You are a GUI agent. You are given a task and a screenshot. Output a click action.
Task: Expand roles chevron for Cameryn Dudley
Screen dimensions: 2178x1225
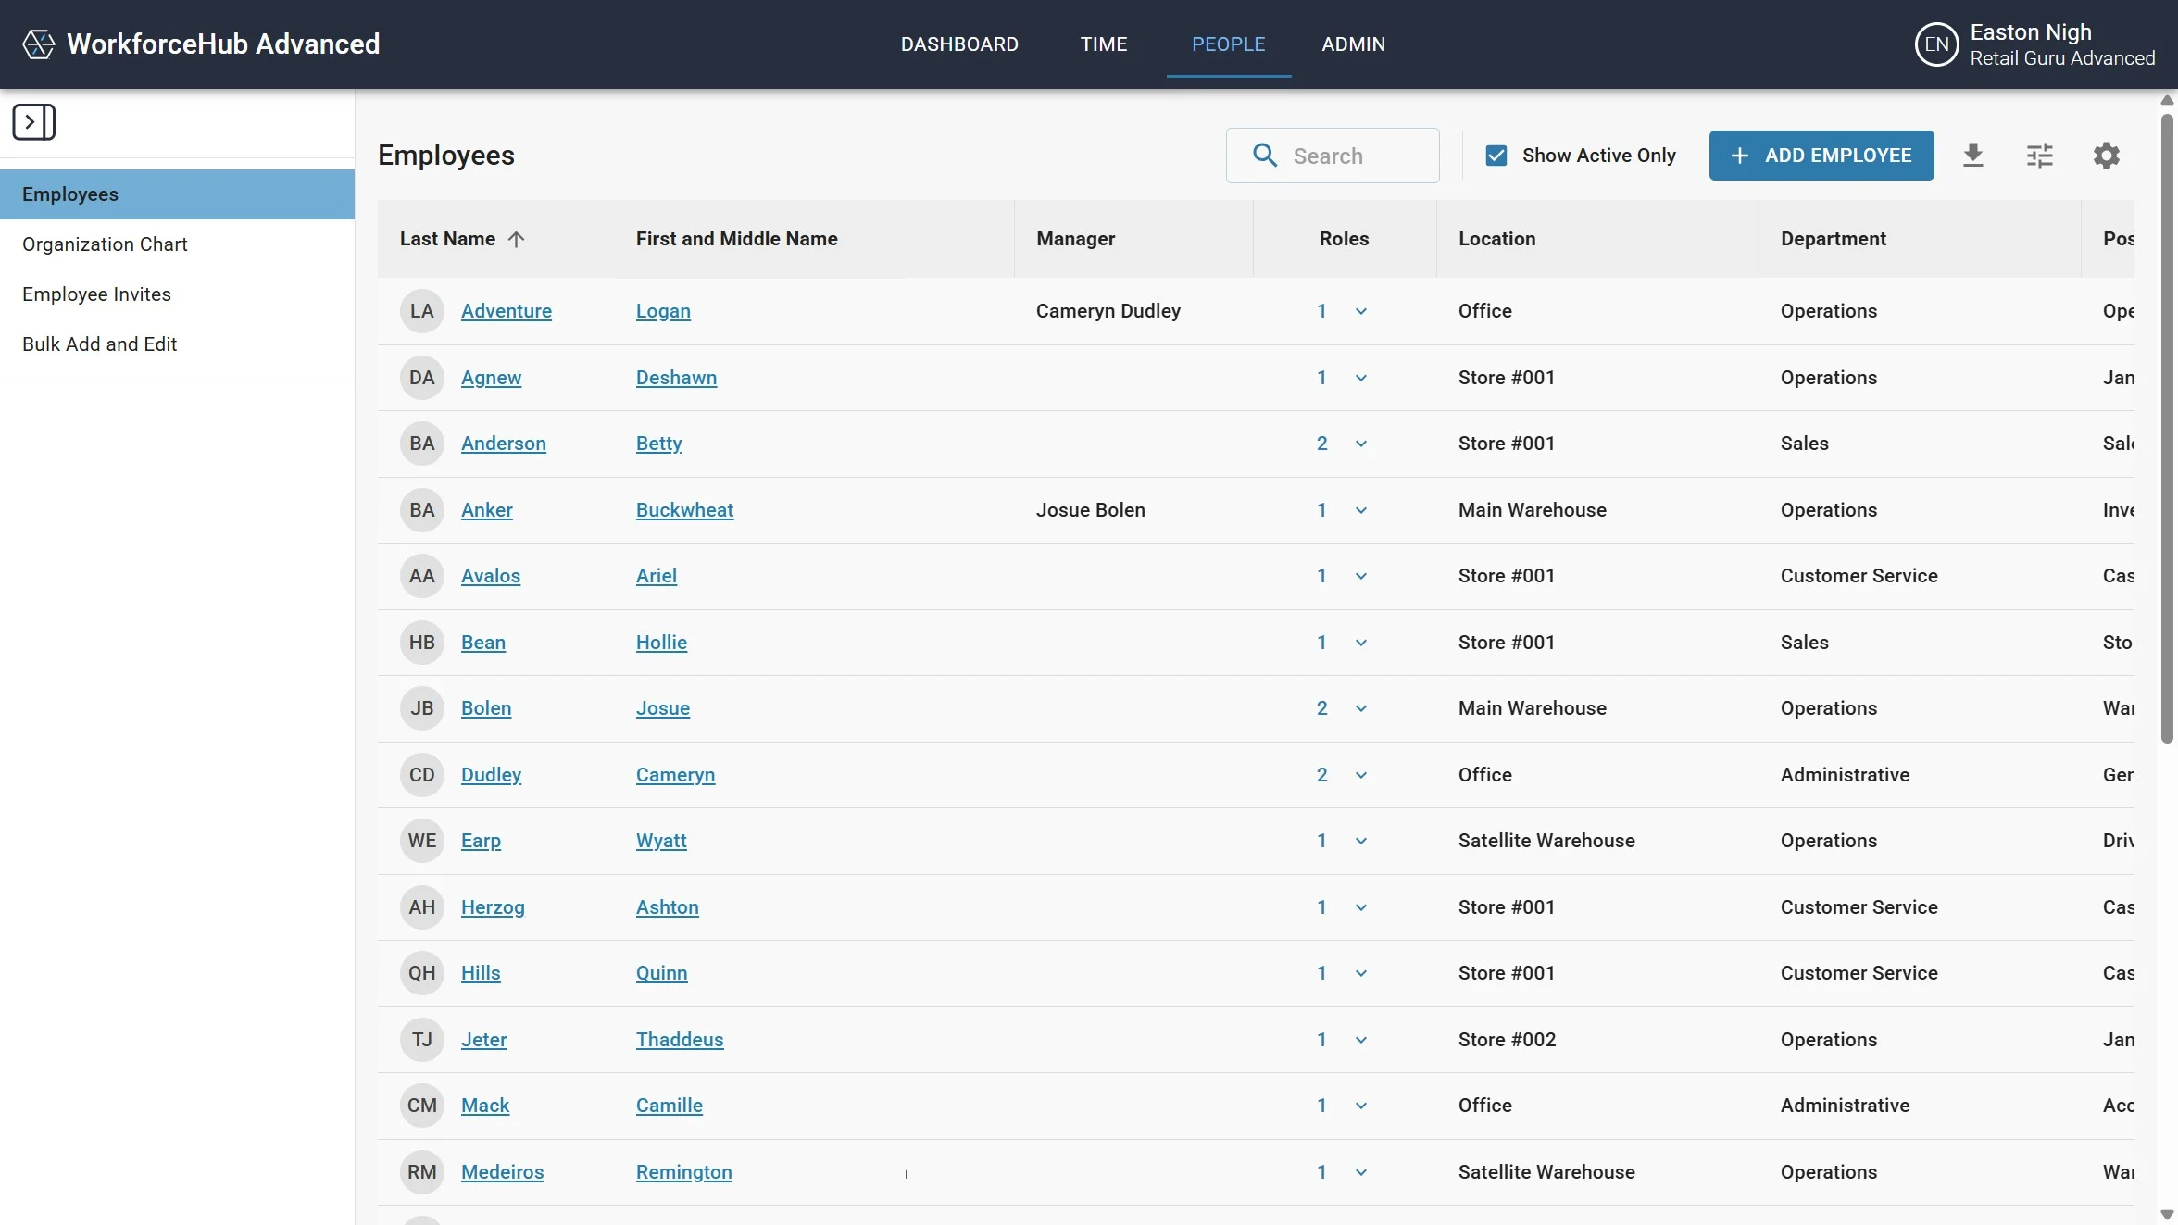[1361, 776]
